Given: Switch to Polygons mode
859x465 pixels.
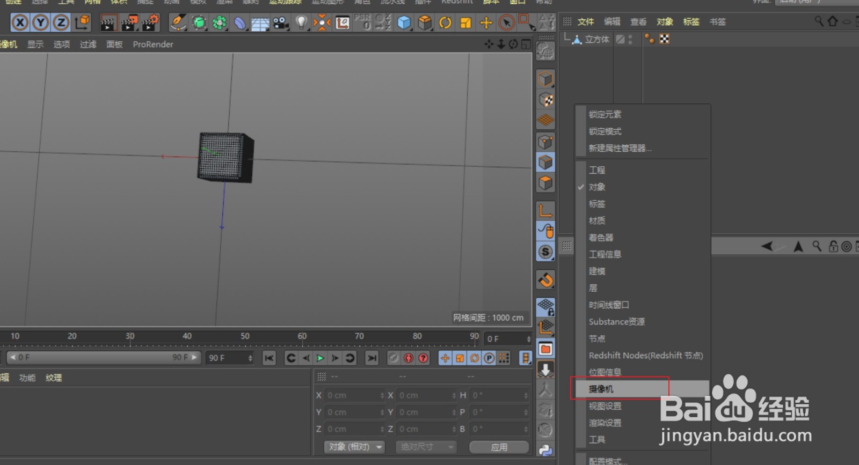Looking at the screenshot, I should coord(545,182).
